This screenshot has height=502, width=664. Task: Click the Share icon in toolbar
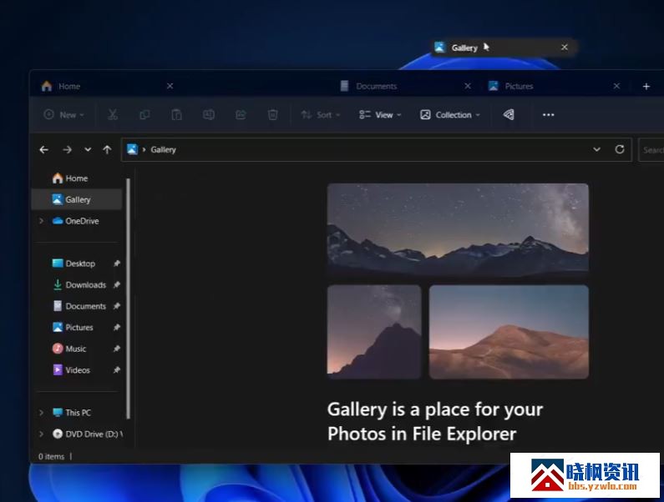point(241,115)
